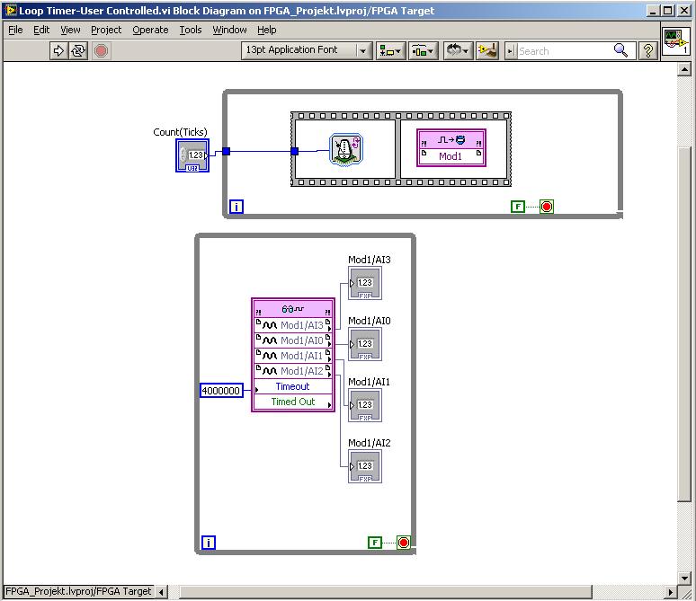Open the Window menu
Viewport: 696px width, 601px height.
click(229, 30)
